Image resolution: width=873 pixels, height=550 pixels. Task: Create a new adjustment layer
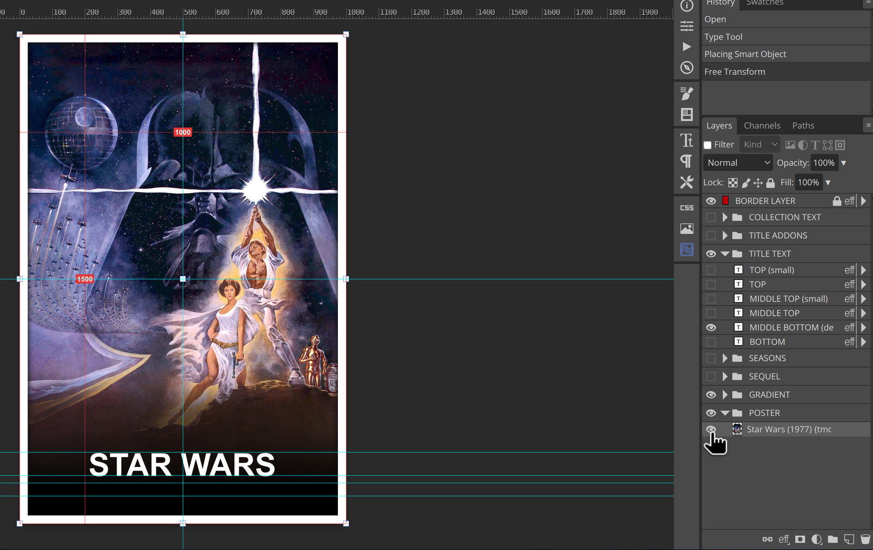816,540
